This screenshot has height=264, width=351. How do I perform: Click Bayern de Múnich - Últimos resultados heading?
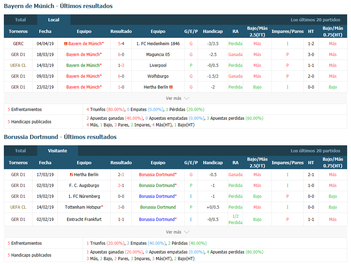tap(58, 6)
